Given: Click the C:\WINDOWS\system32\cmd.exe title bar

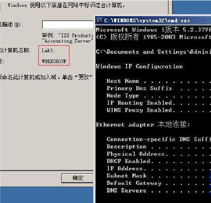Looking at the screenshot, I should [153, 21].
